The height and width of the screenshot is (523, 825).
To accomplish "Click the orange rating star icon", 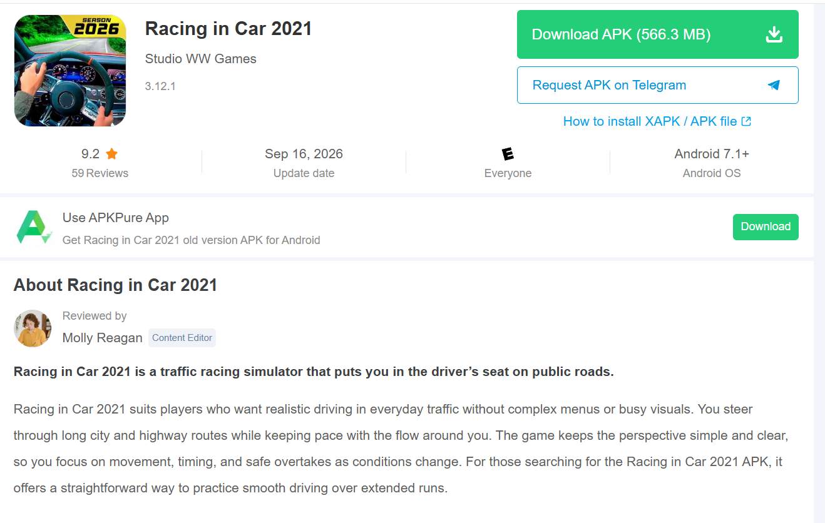I will [112, 153].
